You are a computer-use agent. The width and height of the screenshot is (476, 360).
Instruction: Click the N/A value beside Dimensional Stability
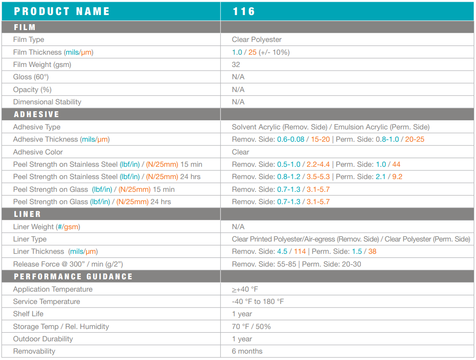[x=238, y=102]
